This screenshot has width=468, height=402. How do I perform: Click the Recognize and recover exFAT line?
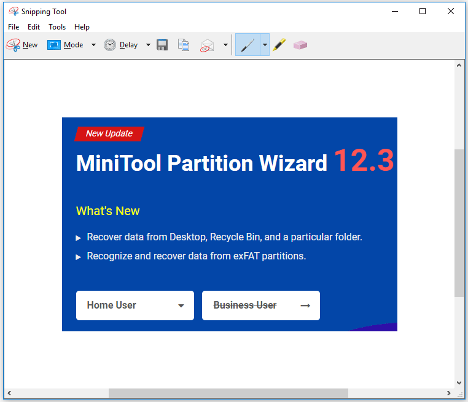coord(197,256)
